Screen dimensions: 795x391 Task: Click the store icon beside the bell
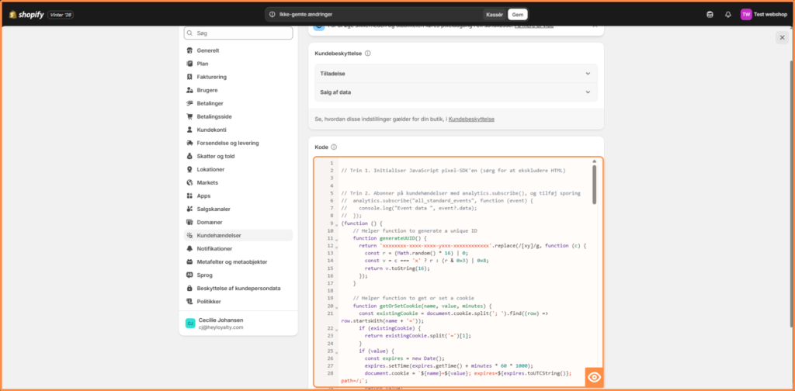(710, 14)
